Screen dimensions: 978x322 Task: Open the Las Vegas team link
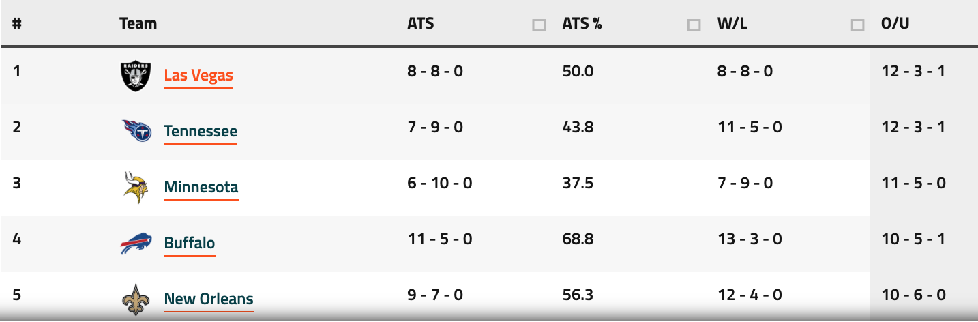click(x=198, y=75)
